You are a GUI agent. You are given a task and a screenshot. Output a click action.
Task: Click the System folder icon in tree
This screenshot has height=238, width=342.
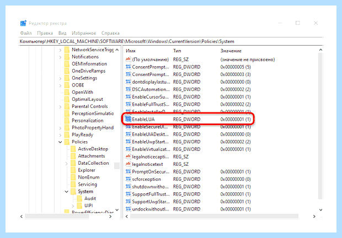73,192
